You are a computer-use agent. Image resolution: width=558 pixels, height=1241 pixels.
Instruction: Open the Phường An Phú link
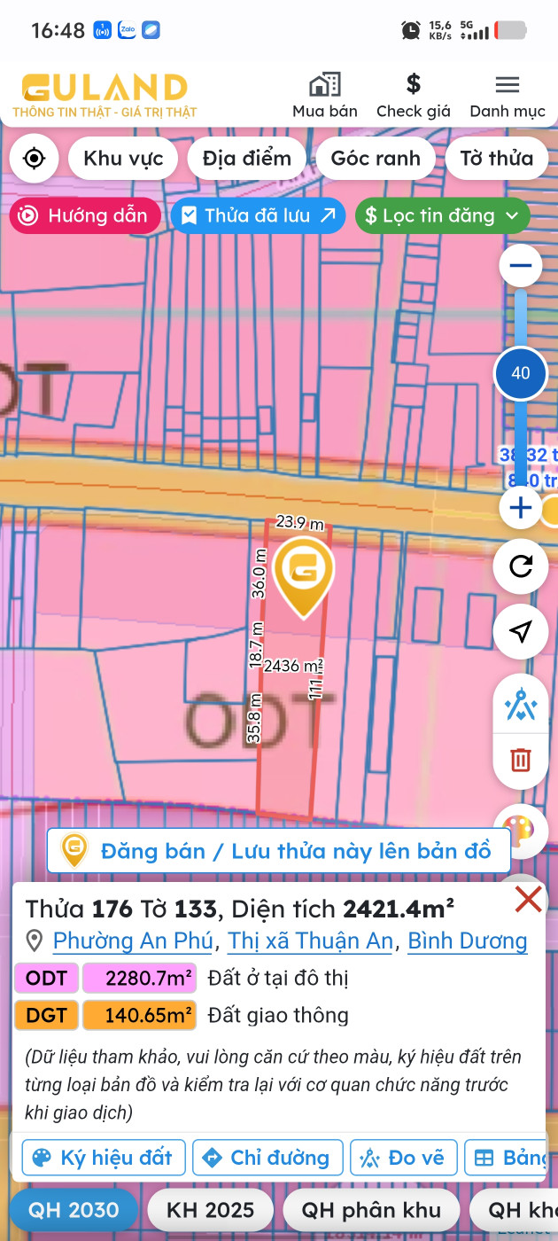pos(133,941)
